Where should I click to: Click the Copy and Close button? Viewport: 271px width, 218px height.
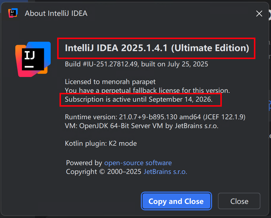(x=176, y=201)
